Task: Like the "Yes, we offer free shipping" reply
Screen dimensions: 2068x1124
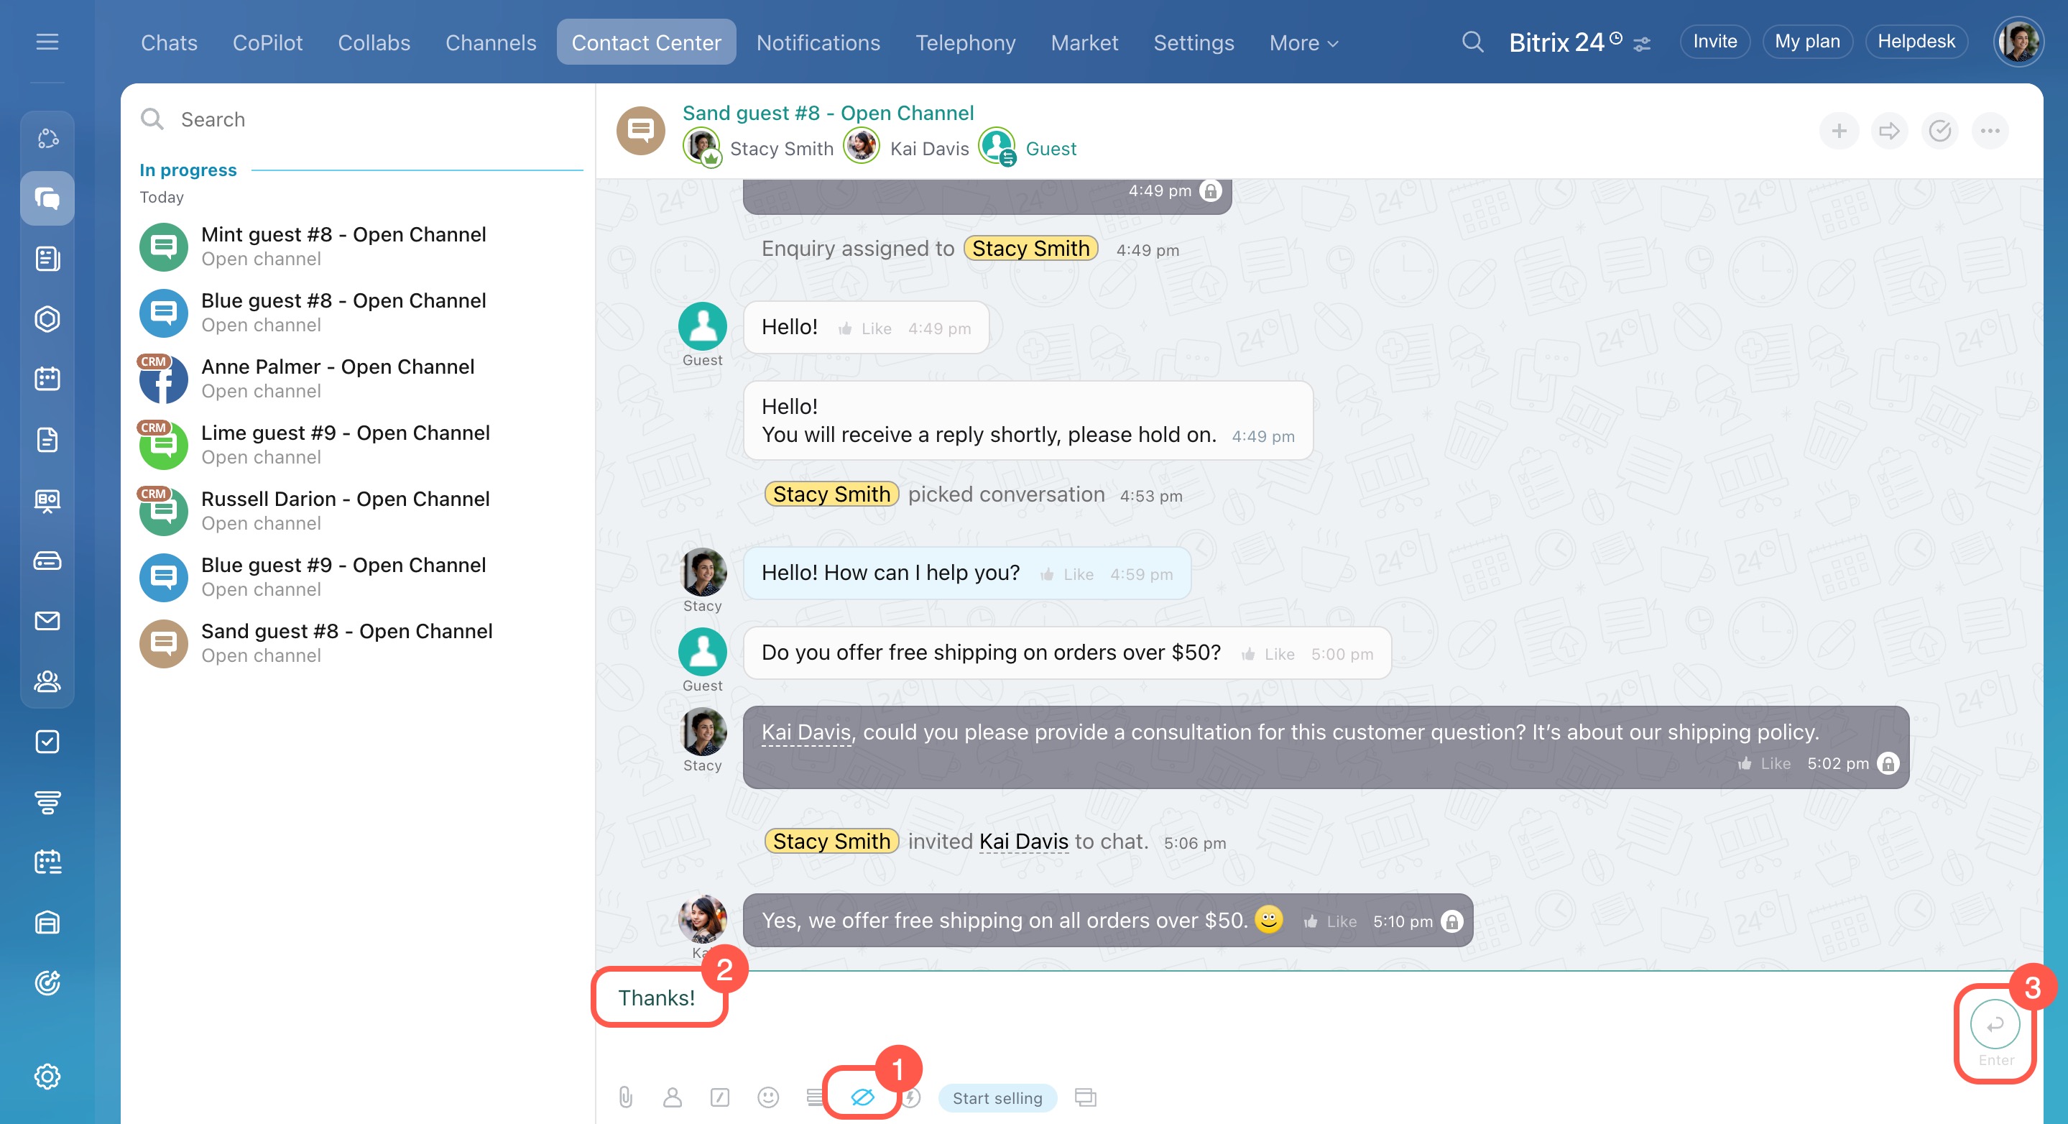Action: [1330, 921]
